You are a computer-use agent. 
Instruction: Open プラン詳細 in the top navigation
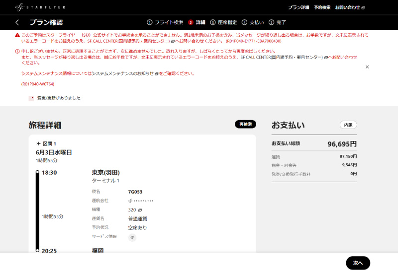point(298,7)
